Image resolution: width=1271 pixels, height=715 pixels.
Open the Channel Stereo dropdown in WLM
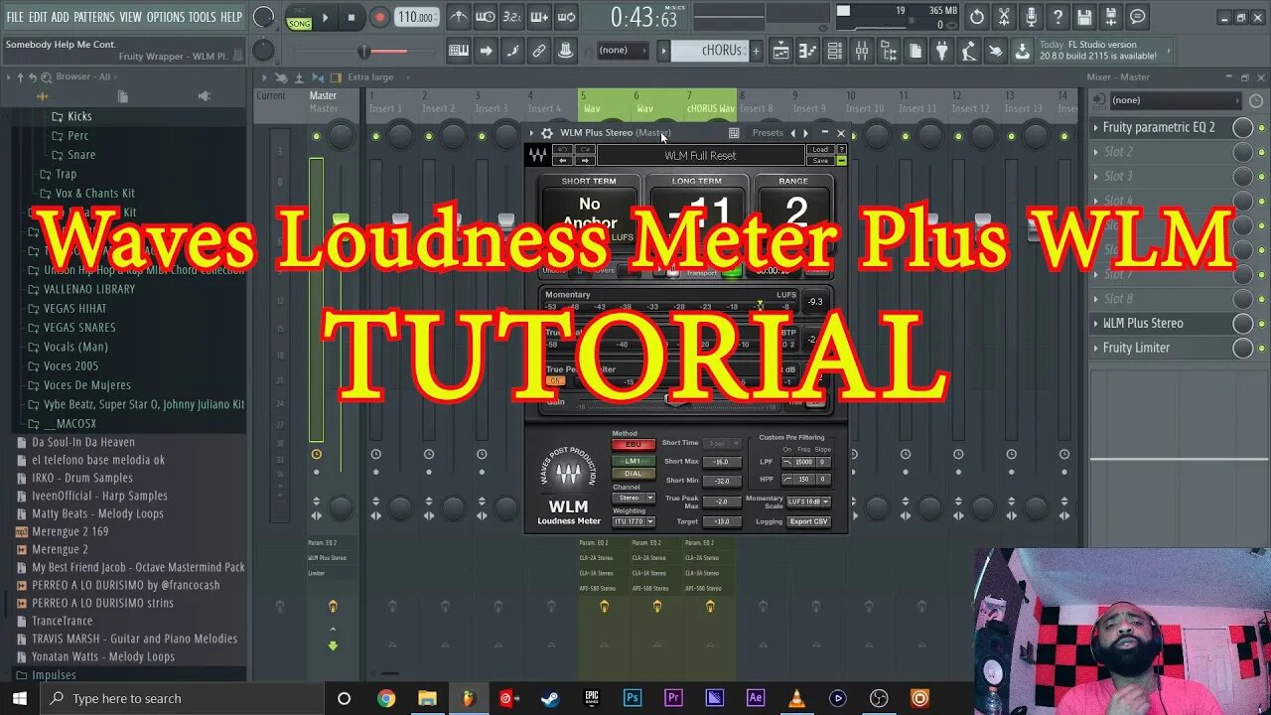pos(633,498)
